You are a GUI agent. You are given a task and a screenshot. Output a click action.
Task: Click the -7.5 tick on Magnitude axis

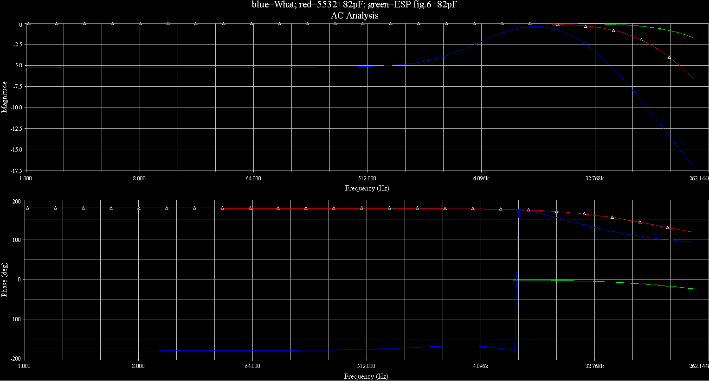click(17, 86)
